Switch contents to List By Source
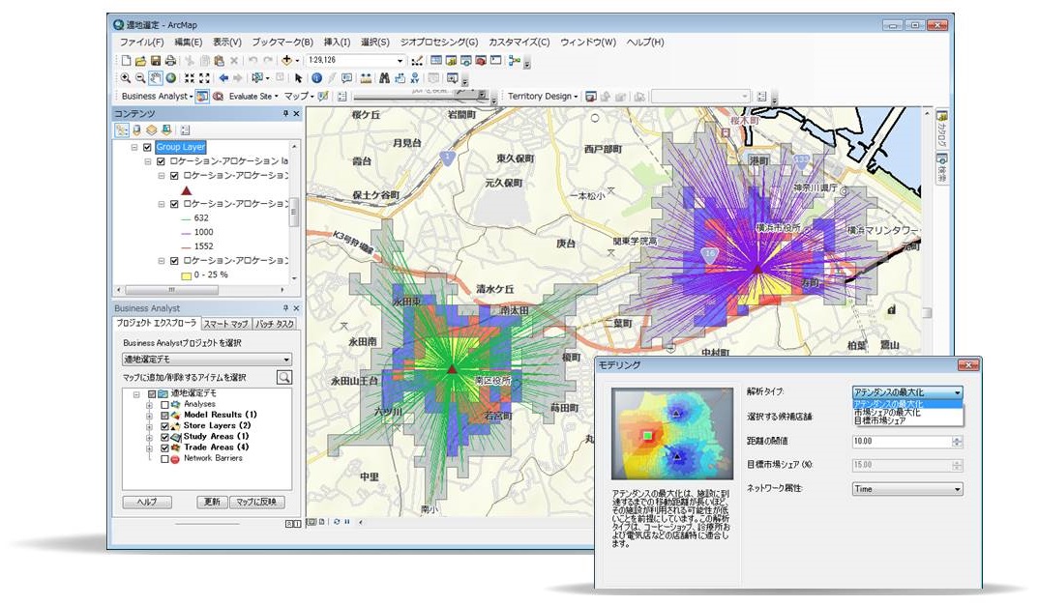The image size is (1038, 606). [137, 130]
